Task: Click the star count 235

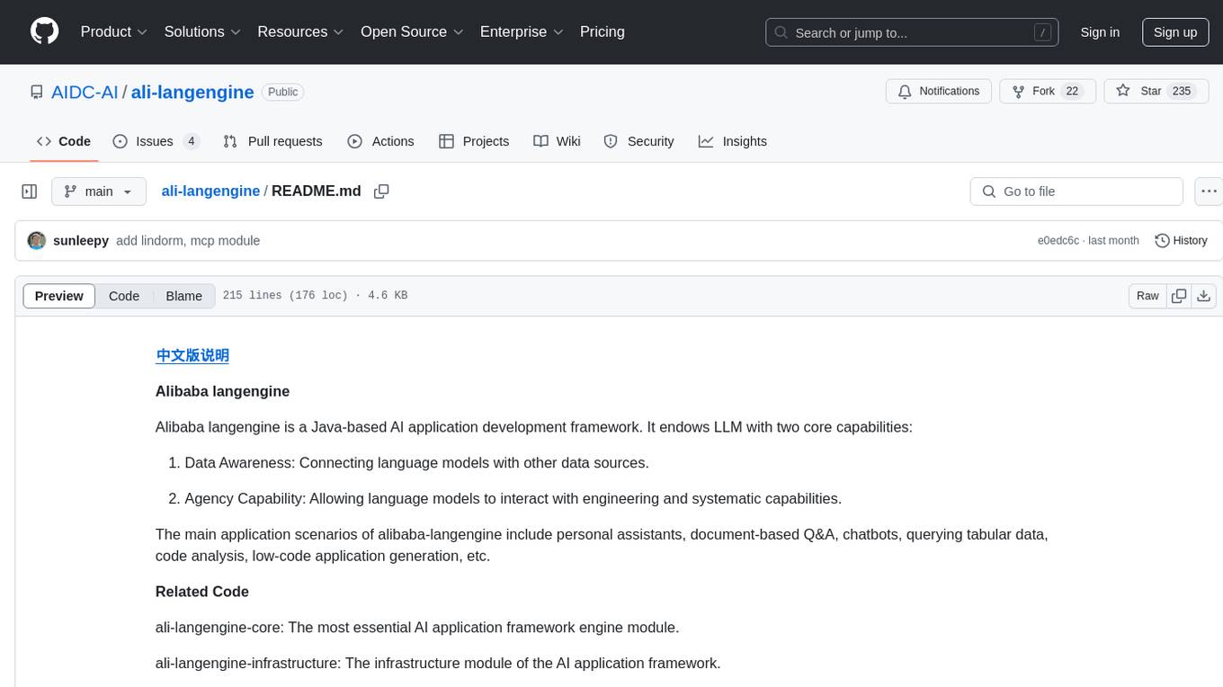Action: pyautogui.click(x=1182, y=92)
